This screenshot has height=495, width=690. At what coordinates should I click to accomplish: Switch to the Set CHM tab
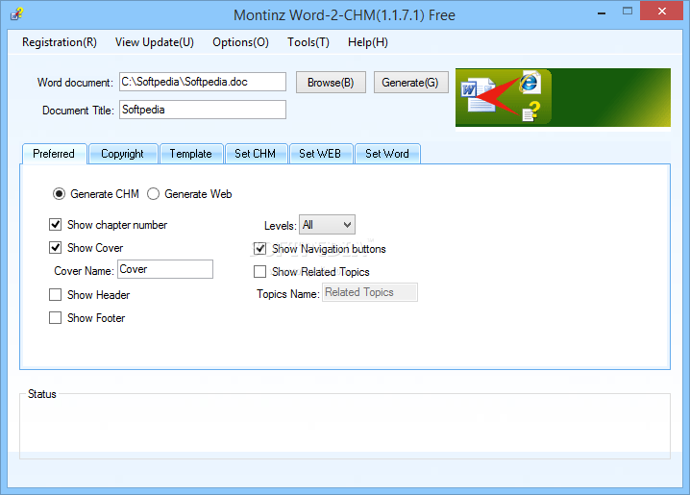[x=256, y=154]
